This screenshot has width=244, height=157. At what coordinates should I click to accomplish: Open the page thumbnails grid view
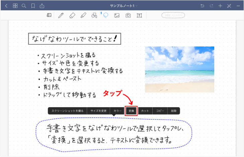(15, 6)
